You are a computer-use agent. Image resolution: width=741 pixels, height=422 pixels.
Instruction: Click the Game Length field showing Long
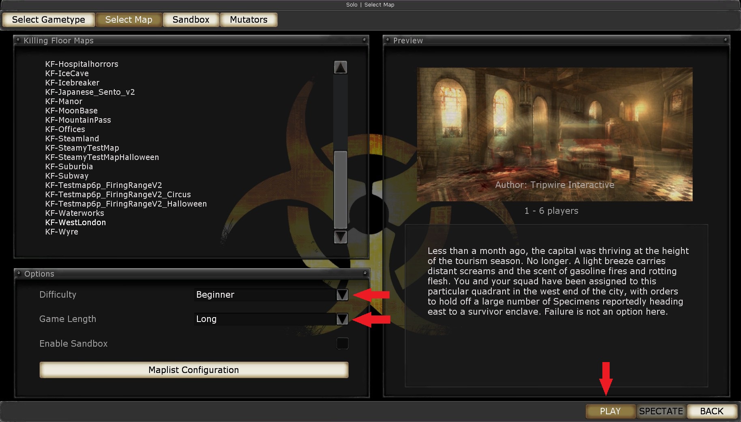(266, 319)
